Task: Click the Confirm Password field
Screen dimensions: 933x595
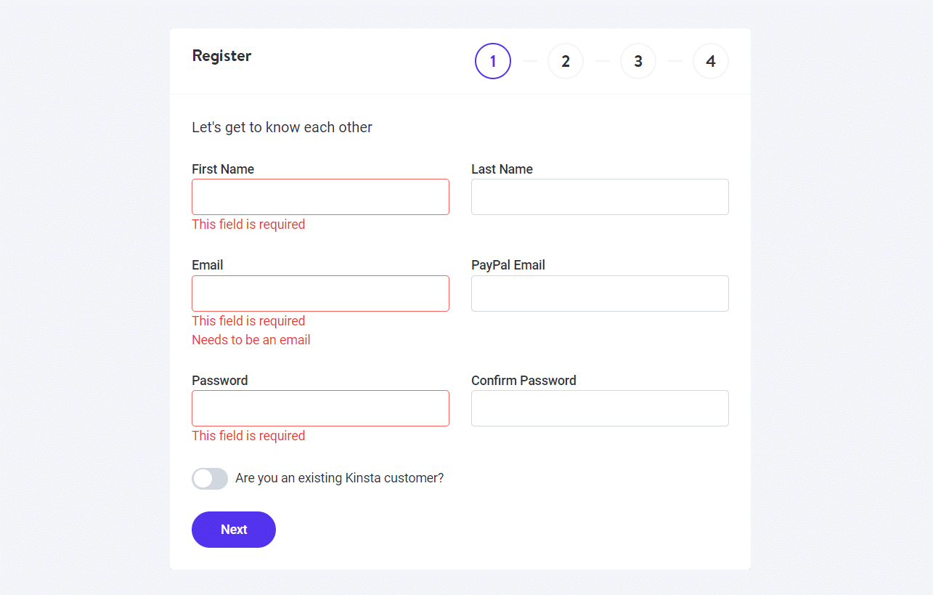Action: coord(600,408)
